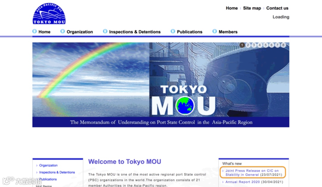
Task: Select banner slide 2 indicator
Action: [248, 45]
